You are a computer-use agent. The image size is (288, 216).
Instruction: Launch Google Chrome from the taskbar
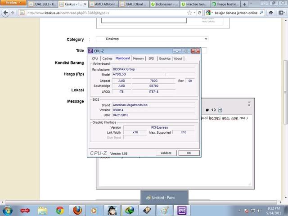click(x=60, y=211)
